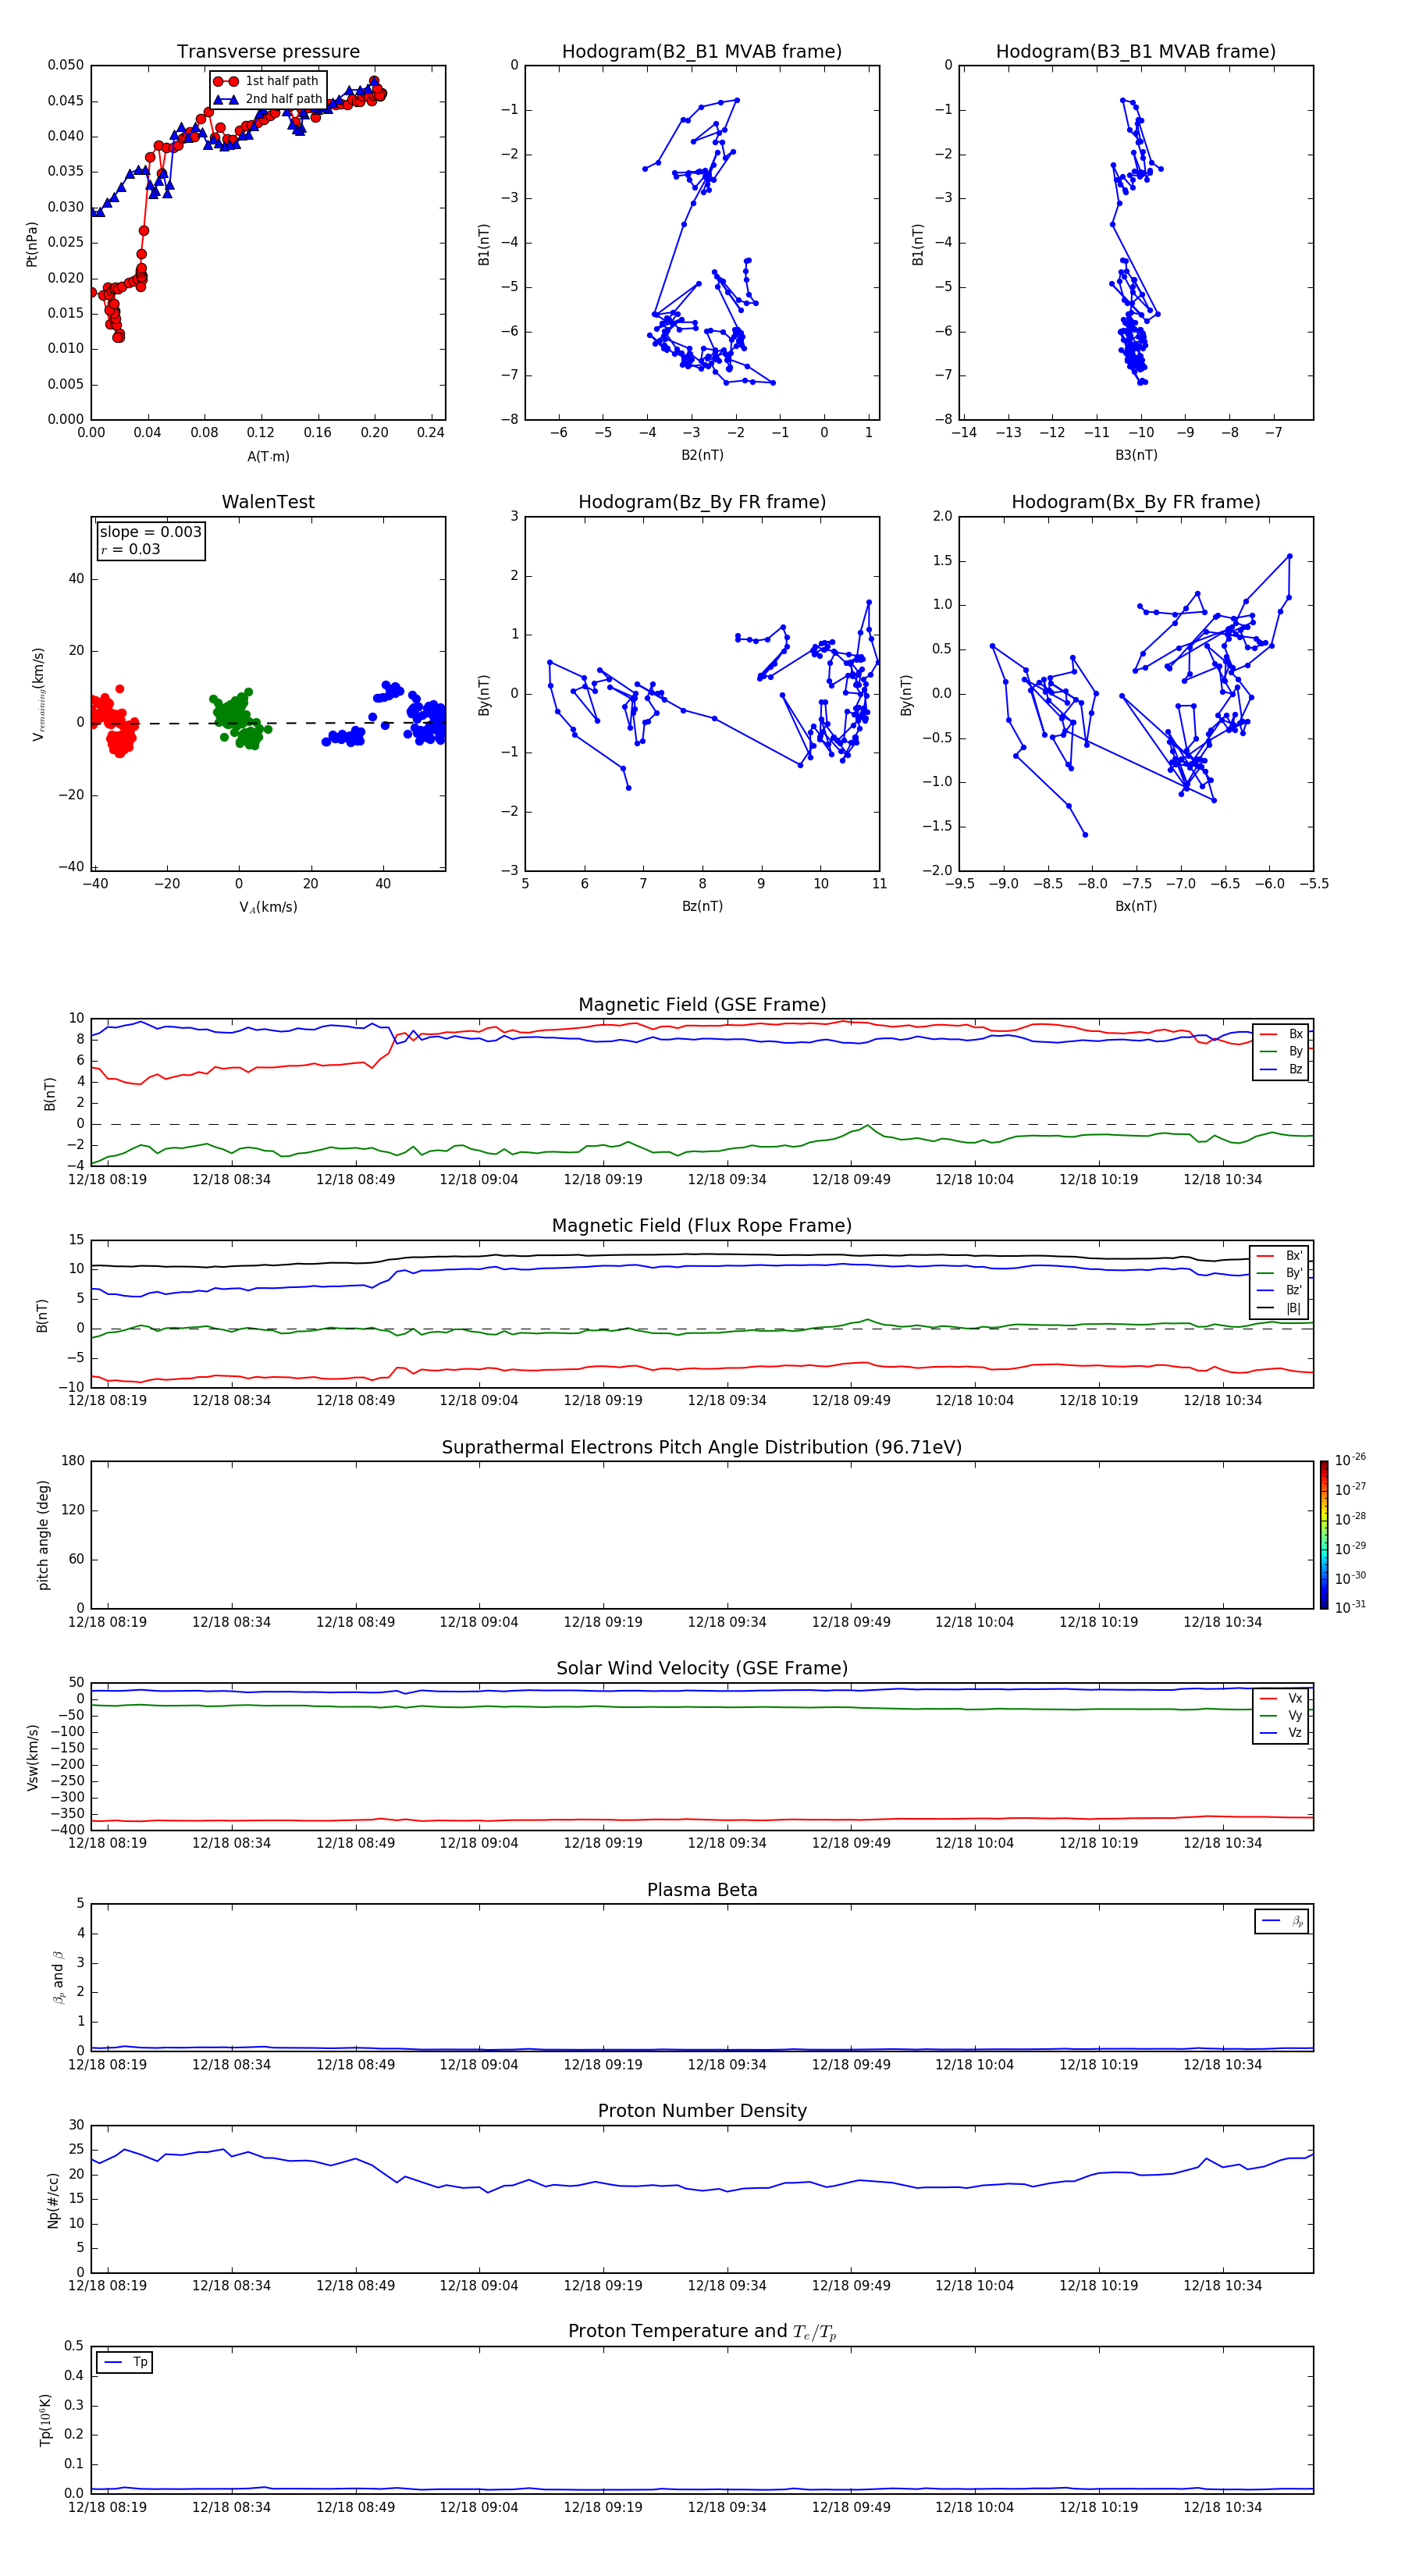Click the 'Vy' velocity legend entry

coord(1281,1716)
